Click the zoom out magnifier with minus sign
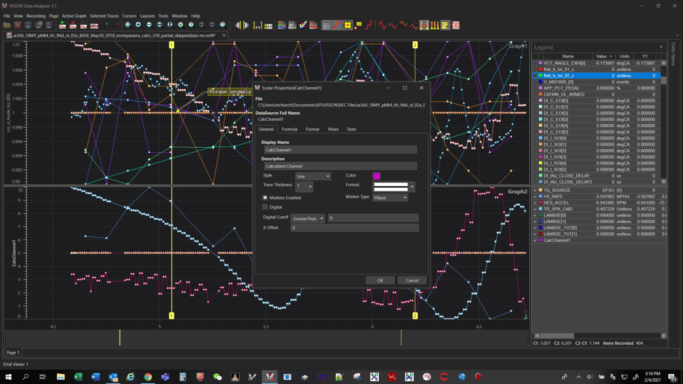The width and height of the screenshot is (683, 384). [x=149, y=25]
